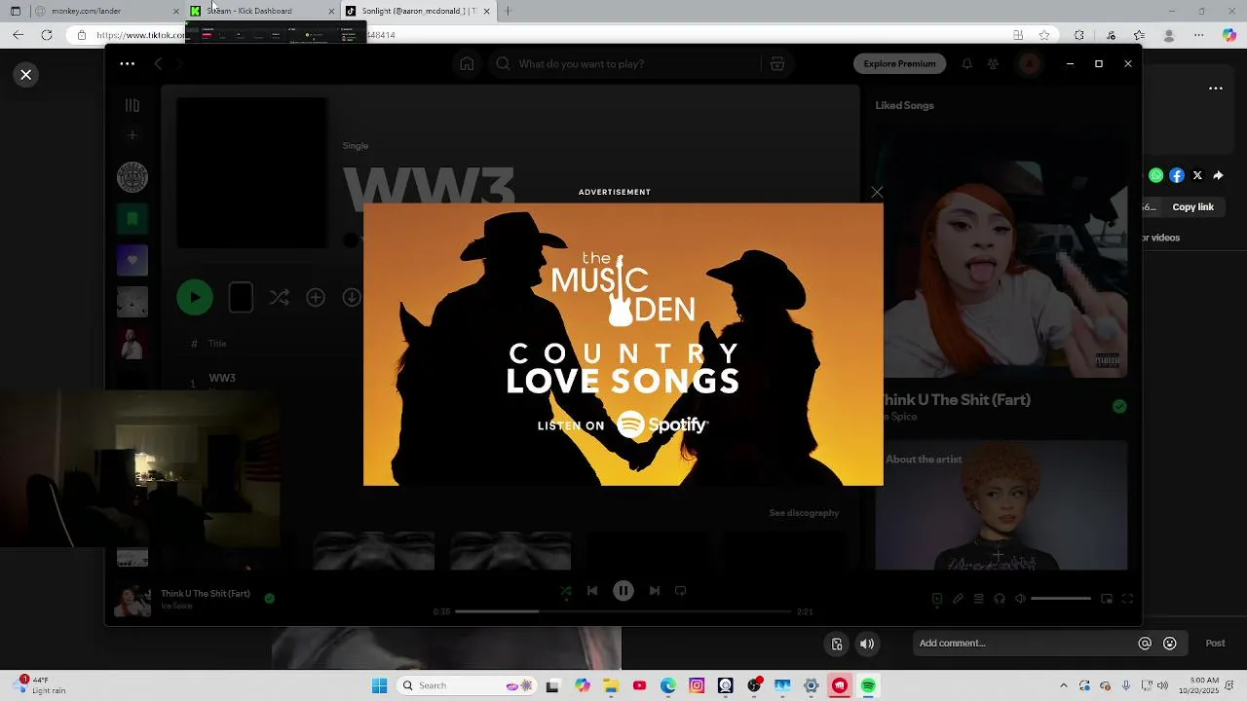This screenshot has width=1247, height=701.
Task: Share the TikTok via WhatsApp icon
Action: click(1156, 175)
